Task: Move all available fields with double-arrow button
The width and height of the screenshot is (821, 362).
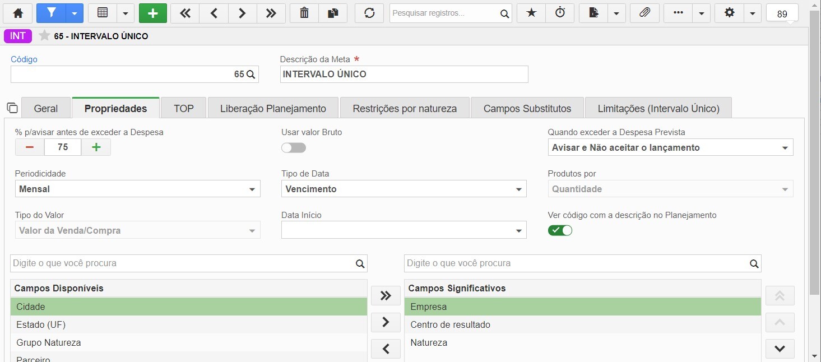Action: [x=386, y=295]
